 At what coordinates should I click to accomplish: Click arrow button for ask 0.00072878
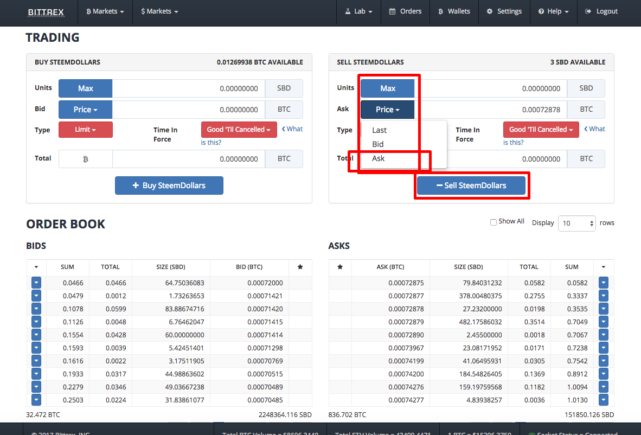coord(604,309)
